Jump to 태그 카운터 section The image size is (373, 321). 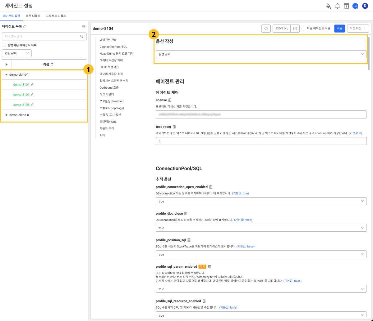107,94
